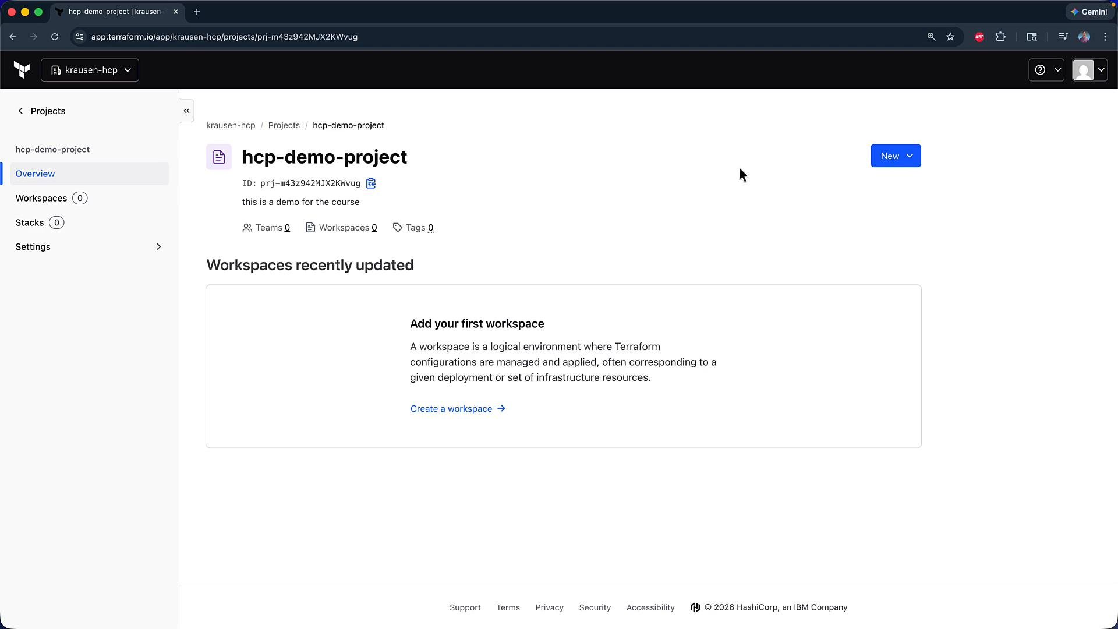The width and height of the screenshot is (1118, 629).
Task: Open the help question-mark menu
Action: tap(1046, 70)
